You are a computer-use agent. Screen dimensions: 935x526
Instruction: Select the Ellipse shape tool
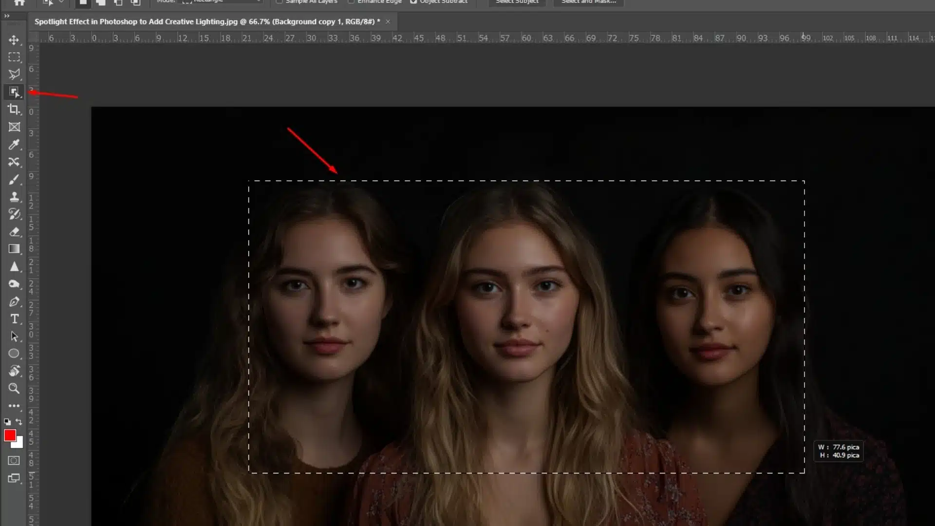pos(14,354)
